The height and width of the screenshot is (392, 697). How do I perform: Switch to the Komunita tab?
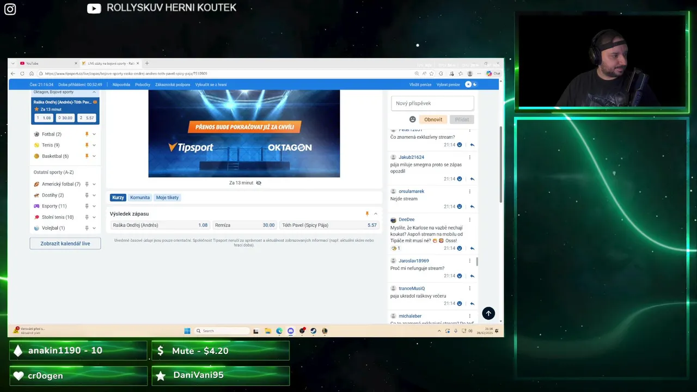[x=140, y=198]
